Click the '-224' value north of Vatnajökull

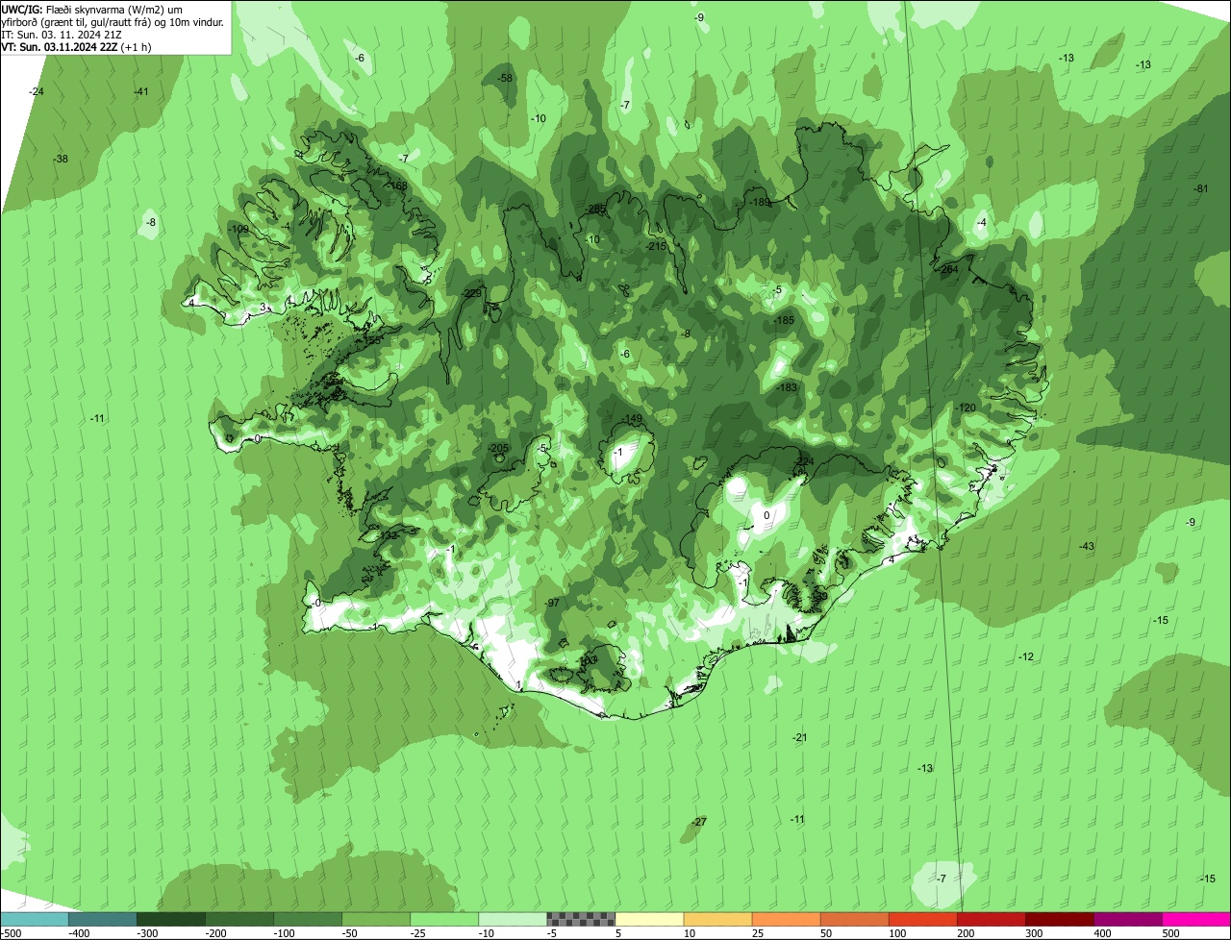(804, 462)
